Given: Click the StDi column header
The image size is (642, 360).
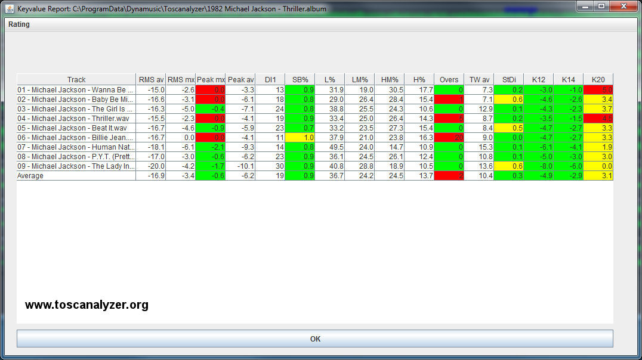Looking at the screenshot, I should point(509,80).
